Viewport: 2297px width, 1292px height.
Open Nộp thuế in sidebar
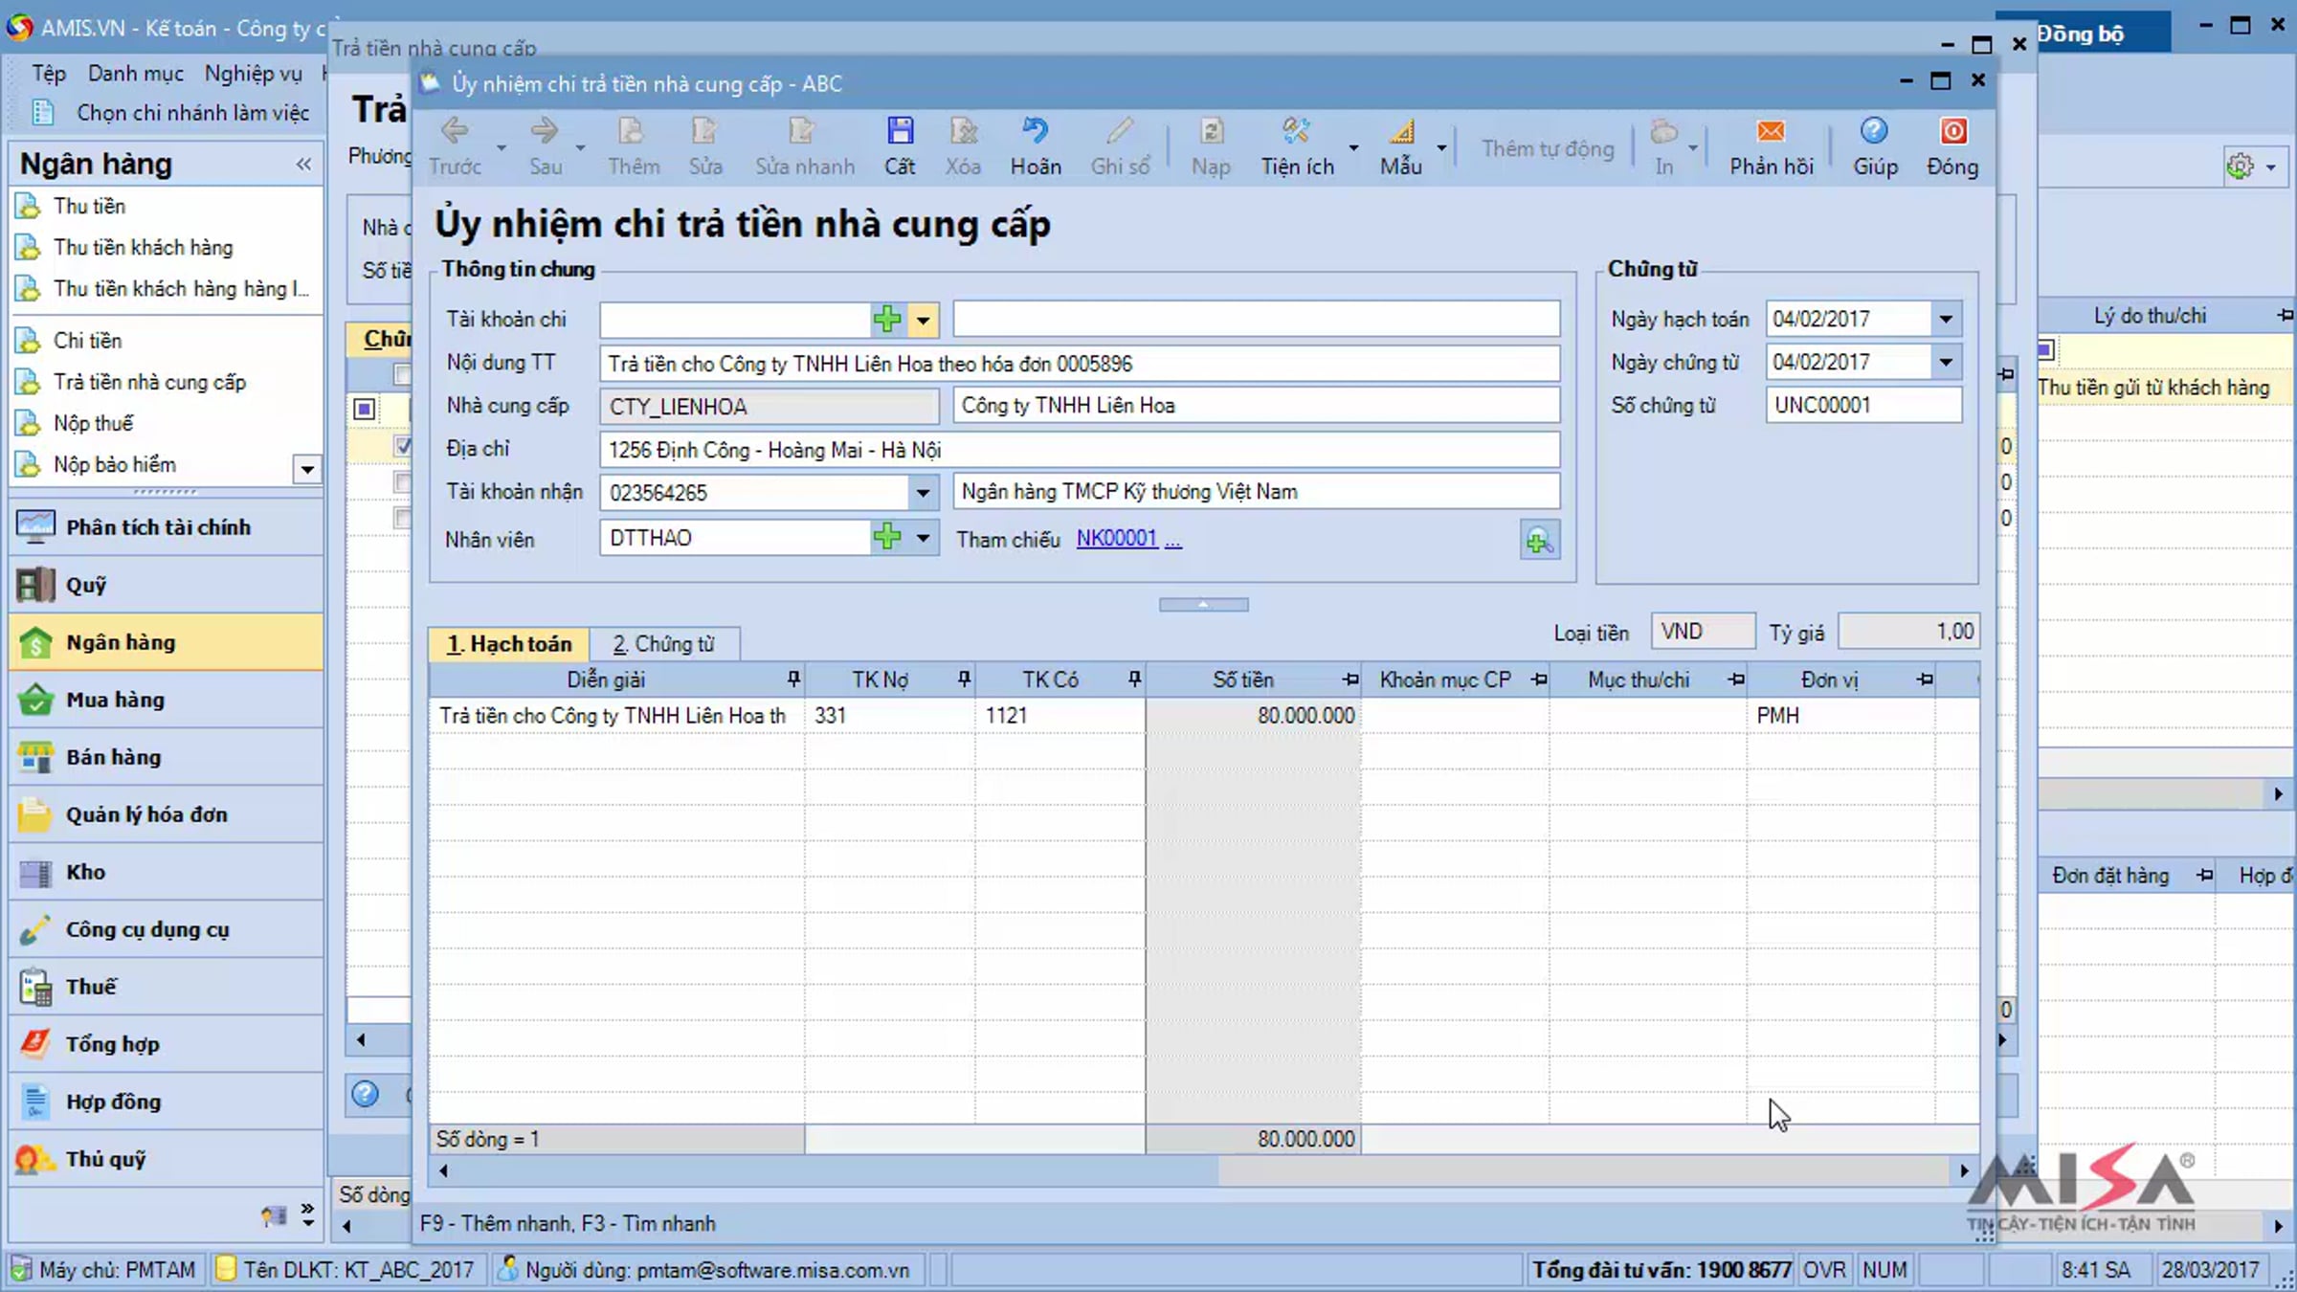click(93, 423)
